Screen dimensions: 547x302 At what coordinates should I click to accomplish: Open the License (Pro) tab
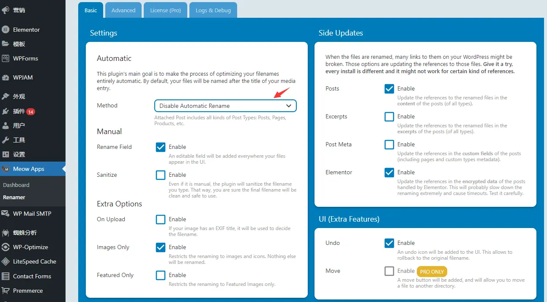[x=166, y=10]
